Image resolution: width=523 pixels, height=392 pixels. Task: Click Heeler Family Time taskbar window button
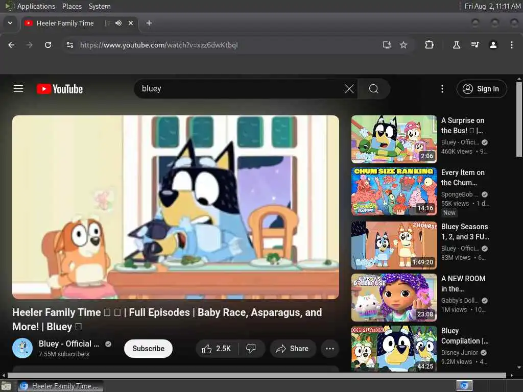pos(60,386)
